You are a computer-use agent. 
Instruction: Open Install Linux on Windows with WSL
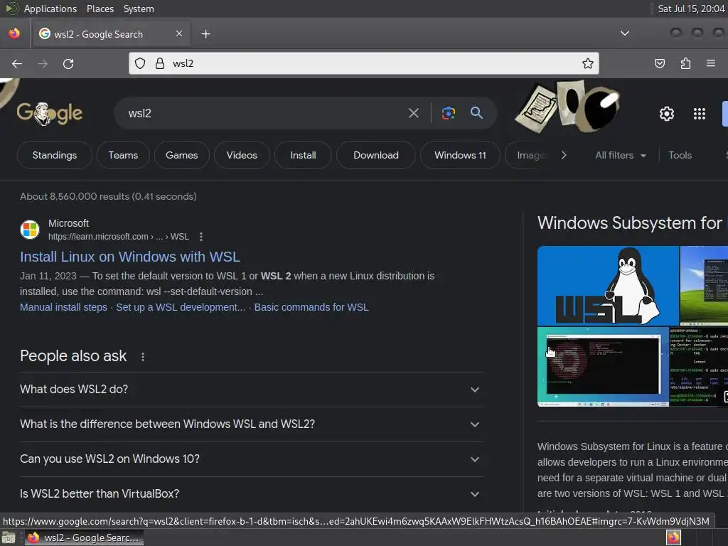click(130, 257)
